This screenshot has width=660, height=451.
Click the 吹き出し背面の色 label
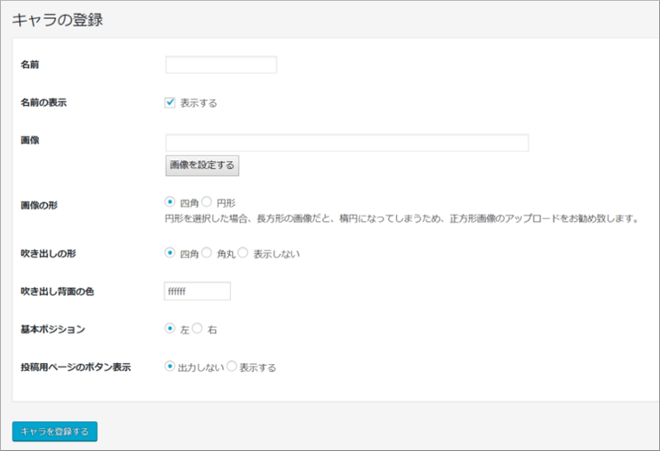57,291
